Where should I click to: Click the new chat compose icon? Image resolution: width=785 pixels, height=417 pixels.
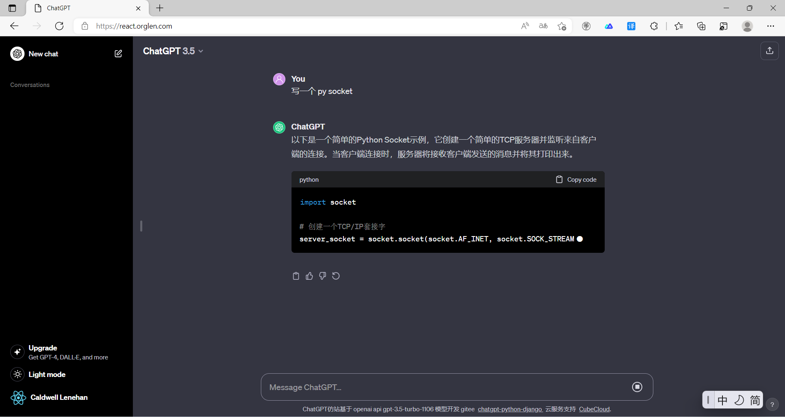pyautogui.click(x=118, y=54)
